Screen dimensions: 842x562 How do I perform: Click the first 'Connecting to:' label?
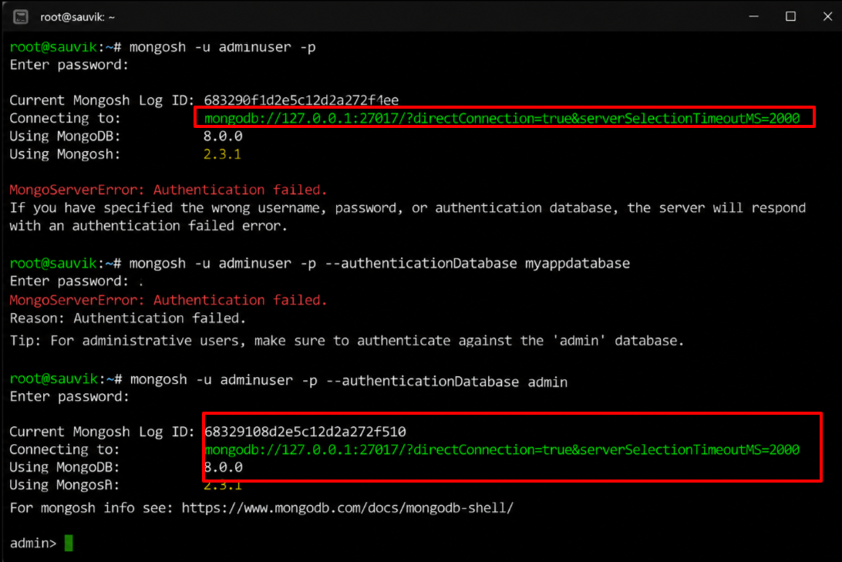pos(65,118)
